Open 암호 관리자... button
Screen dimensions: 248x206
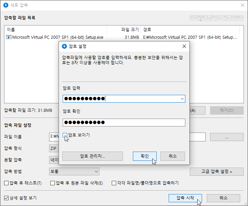[x=93, y=156]
